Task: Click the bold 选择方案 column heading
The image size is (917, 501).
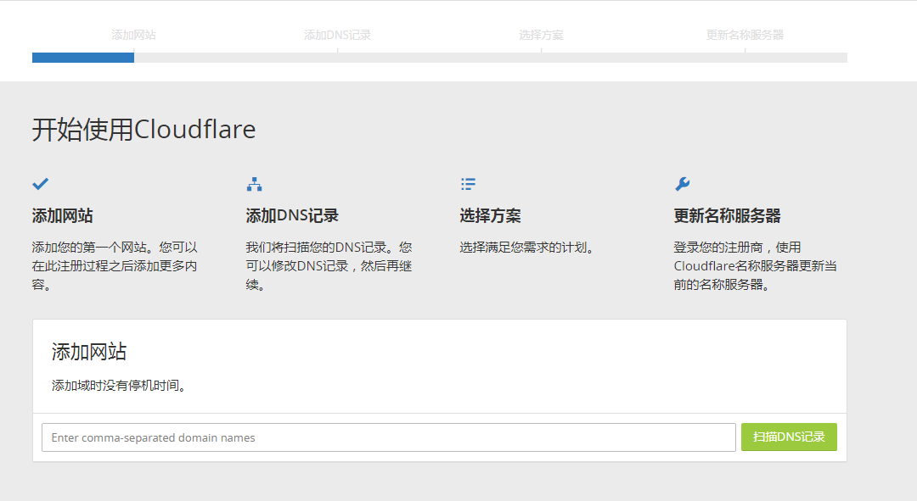Action: pyautogui.click(x=490, y=215)
